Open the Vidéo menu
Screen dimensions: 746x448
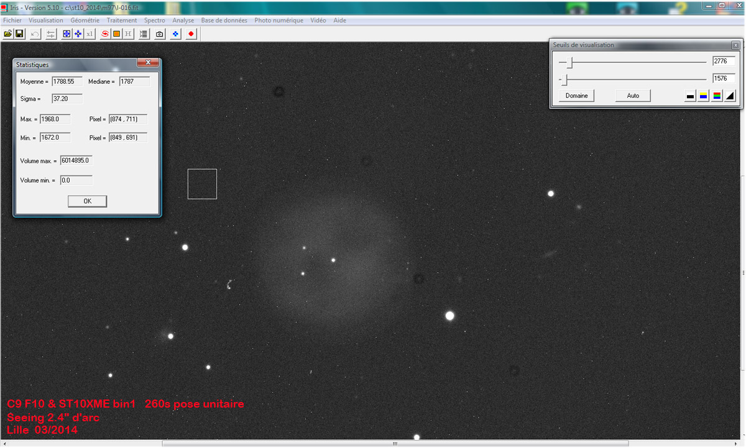pyautogui.click(x=318, y=21)
